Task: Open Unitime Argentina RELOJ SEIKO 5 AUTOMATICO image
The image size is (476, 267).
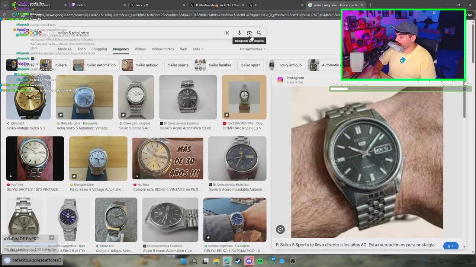Action: [x=235, y=220]
